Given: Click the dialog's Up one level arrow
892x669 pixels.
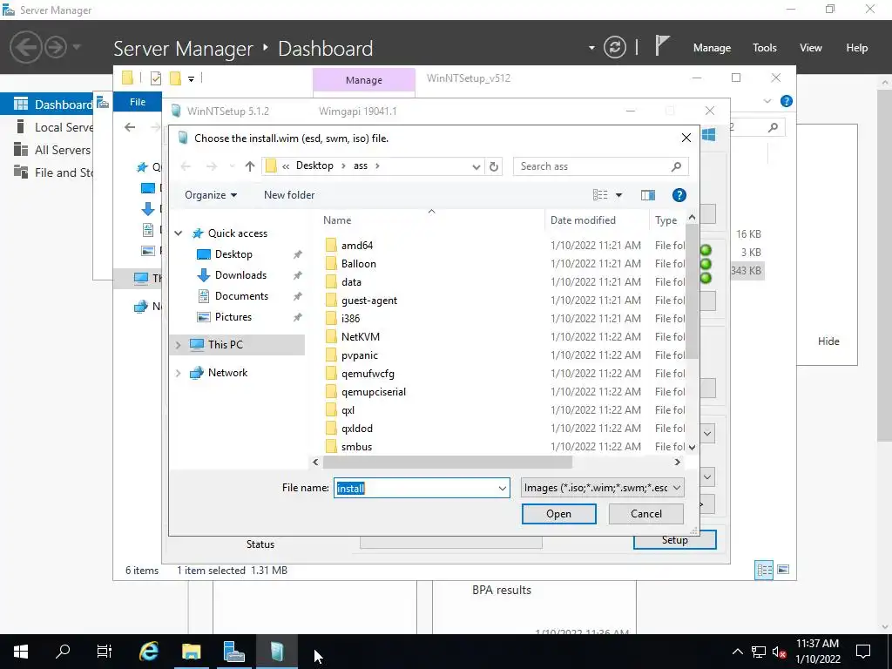Looking at the screenshot, I should point(250,166).
